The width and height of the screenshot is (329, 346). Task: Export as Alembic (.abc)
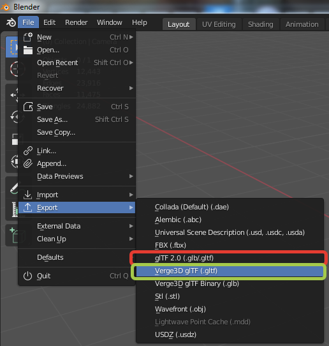click(x=230, y=220)
